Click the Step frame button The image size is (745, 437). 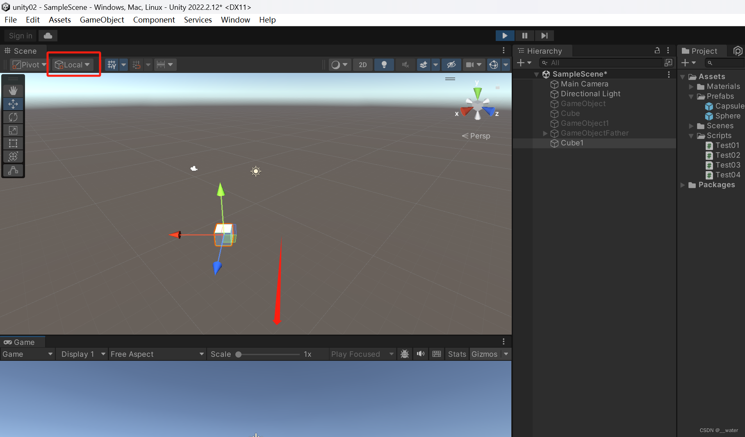pyautogui.click(x=544, y=36)
